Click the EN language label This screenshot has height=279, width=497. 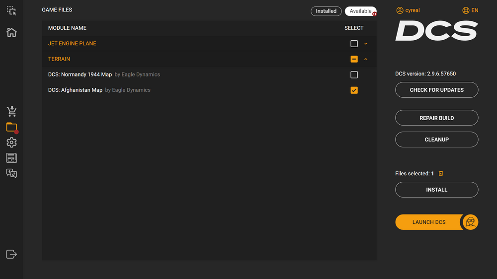(475, 10)
